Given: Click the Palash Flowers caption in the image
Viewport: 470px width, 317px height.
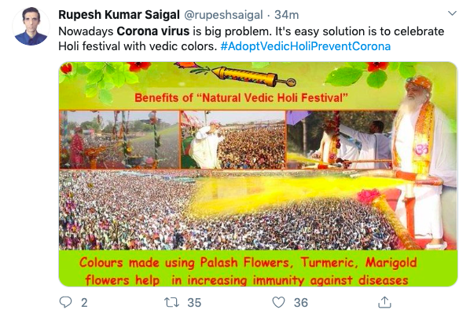Looking at the screenshot, I should (244, 262).
